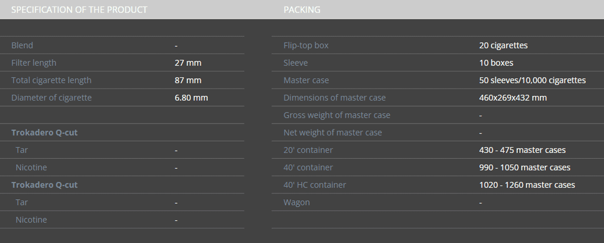Select the 20 cigarettes value

click(x=503, y=45)
